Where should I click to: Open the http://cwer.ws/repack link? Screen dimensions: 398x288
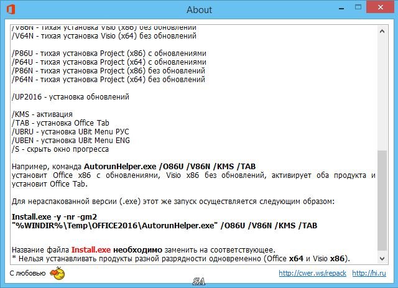click(x=312, y=273)
